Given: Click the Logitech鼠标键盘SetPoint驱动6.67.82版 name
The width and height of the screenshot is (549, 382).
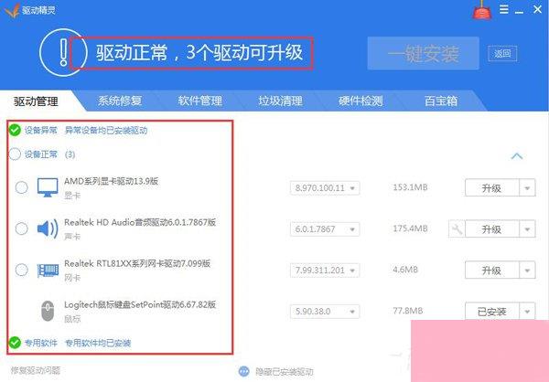Looking at the screenshot, I should pos(140,304).
